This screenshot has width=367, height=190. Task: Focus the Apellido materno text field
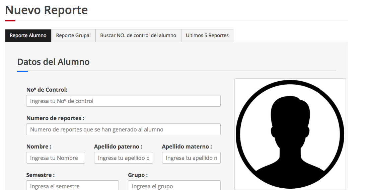point(191,158)
